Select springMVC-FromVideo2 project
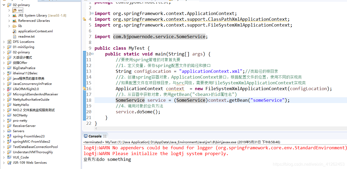 pos(31,142)
